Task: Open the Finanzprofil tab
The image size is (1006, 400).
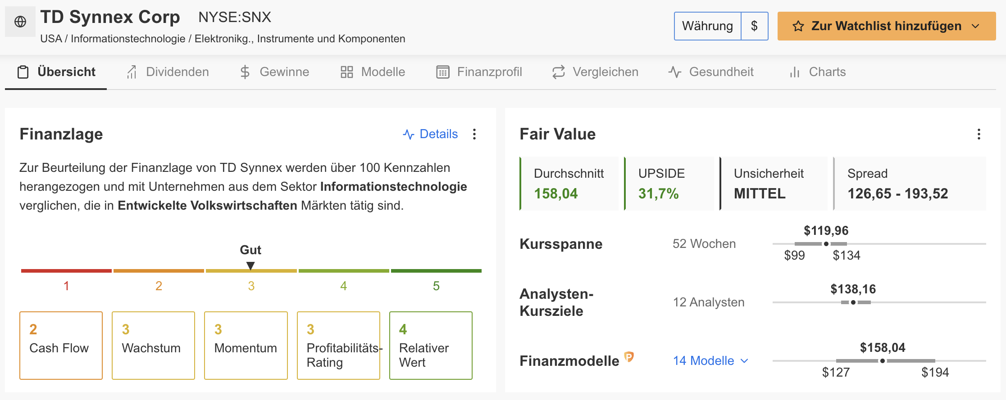Action: [x=479, y=72]
